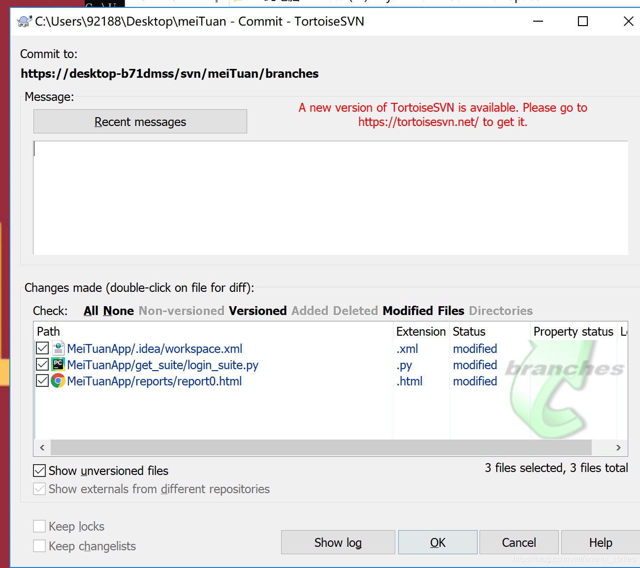Uncheck the login_suite.py file checkbox
This screenshot has width=640, height=568.
pyautogui.click(x=42, y=365)
